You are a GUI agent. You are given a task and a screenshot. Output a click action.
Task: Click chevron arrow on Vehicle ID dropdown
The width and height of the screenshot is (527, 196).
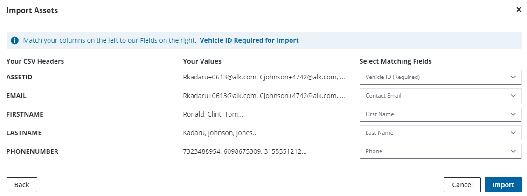click(513, 77)
